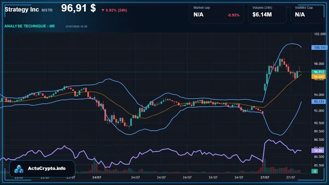This screenshot has height=185, width=329.
Task: Click the N/A value under Vol/Mkt Cap
Action: 300,15
